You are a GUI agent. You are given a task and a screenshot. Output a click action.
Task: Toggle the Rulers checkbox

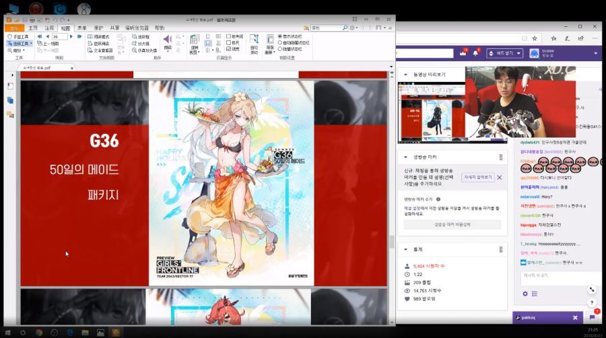click(x=233, y=43)
